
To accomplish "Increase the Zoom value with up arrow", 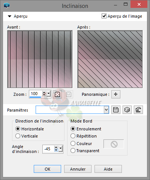I will tap(44, 92).
